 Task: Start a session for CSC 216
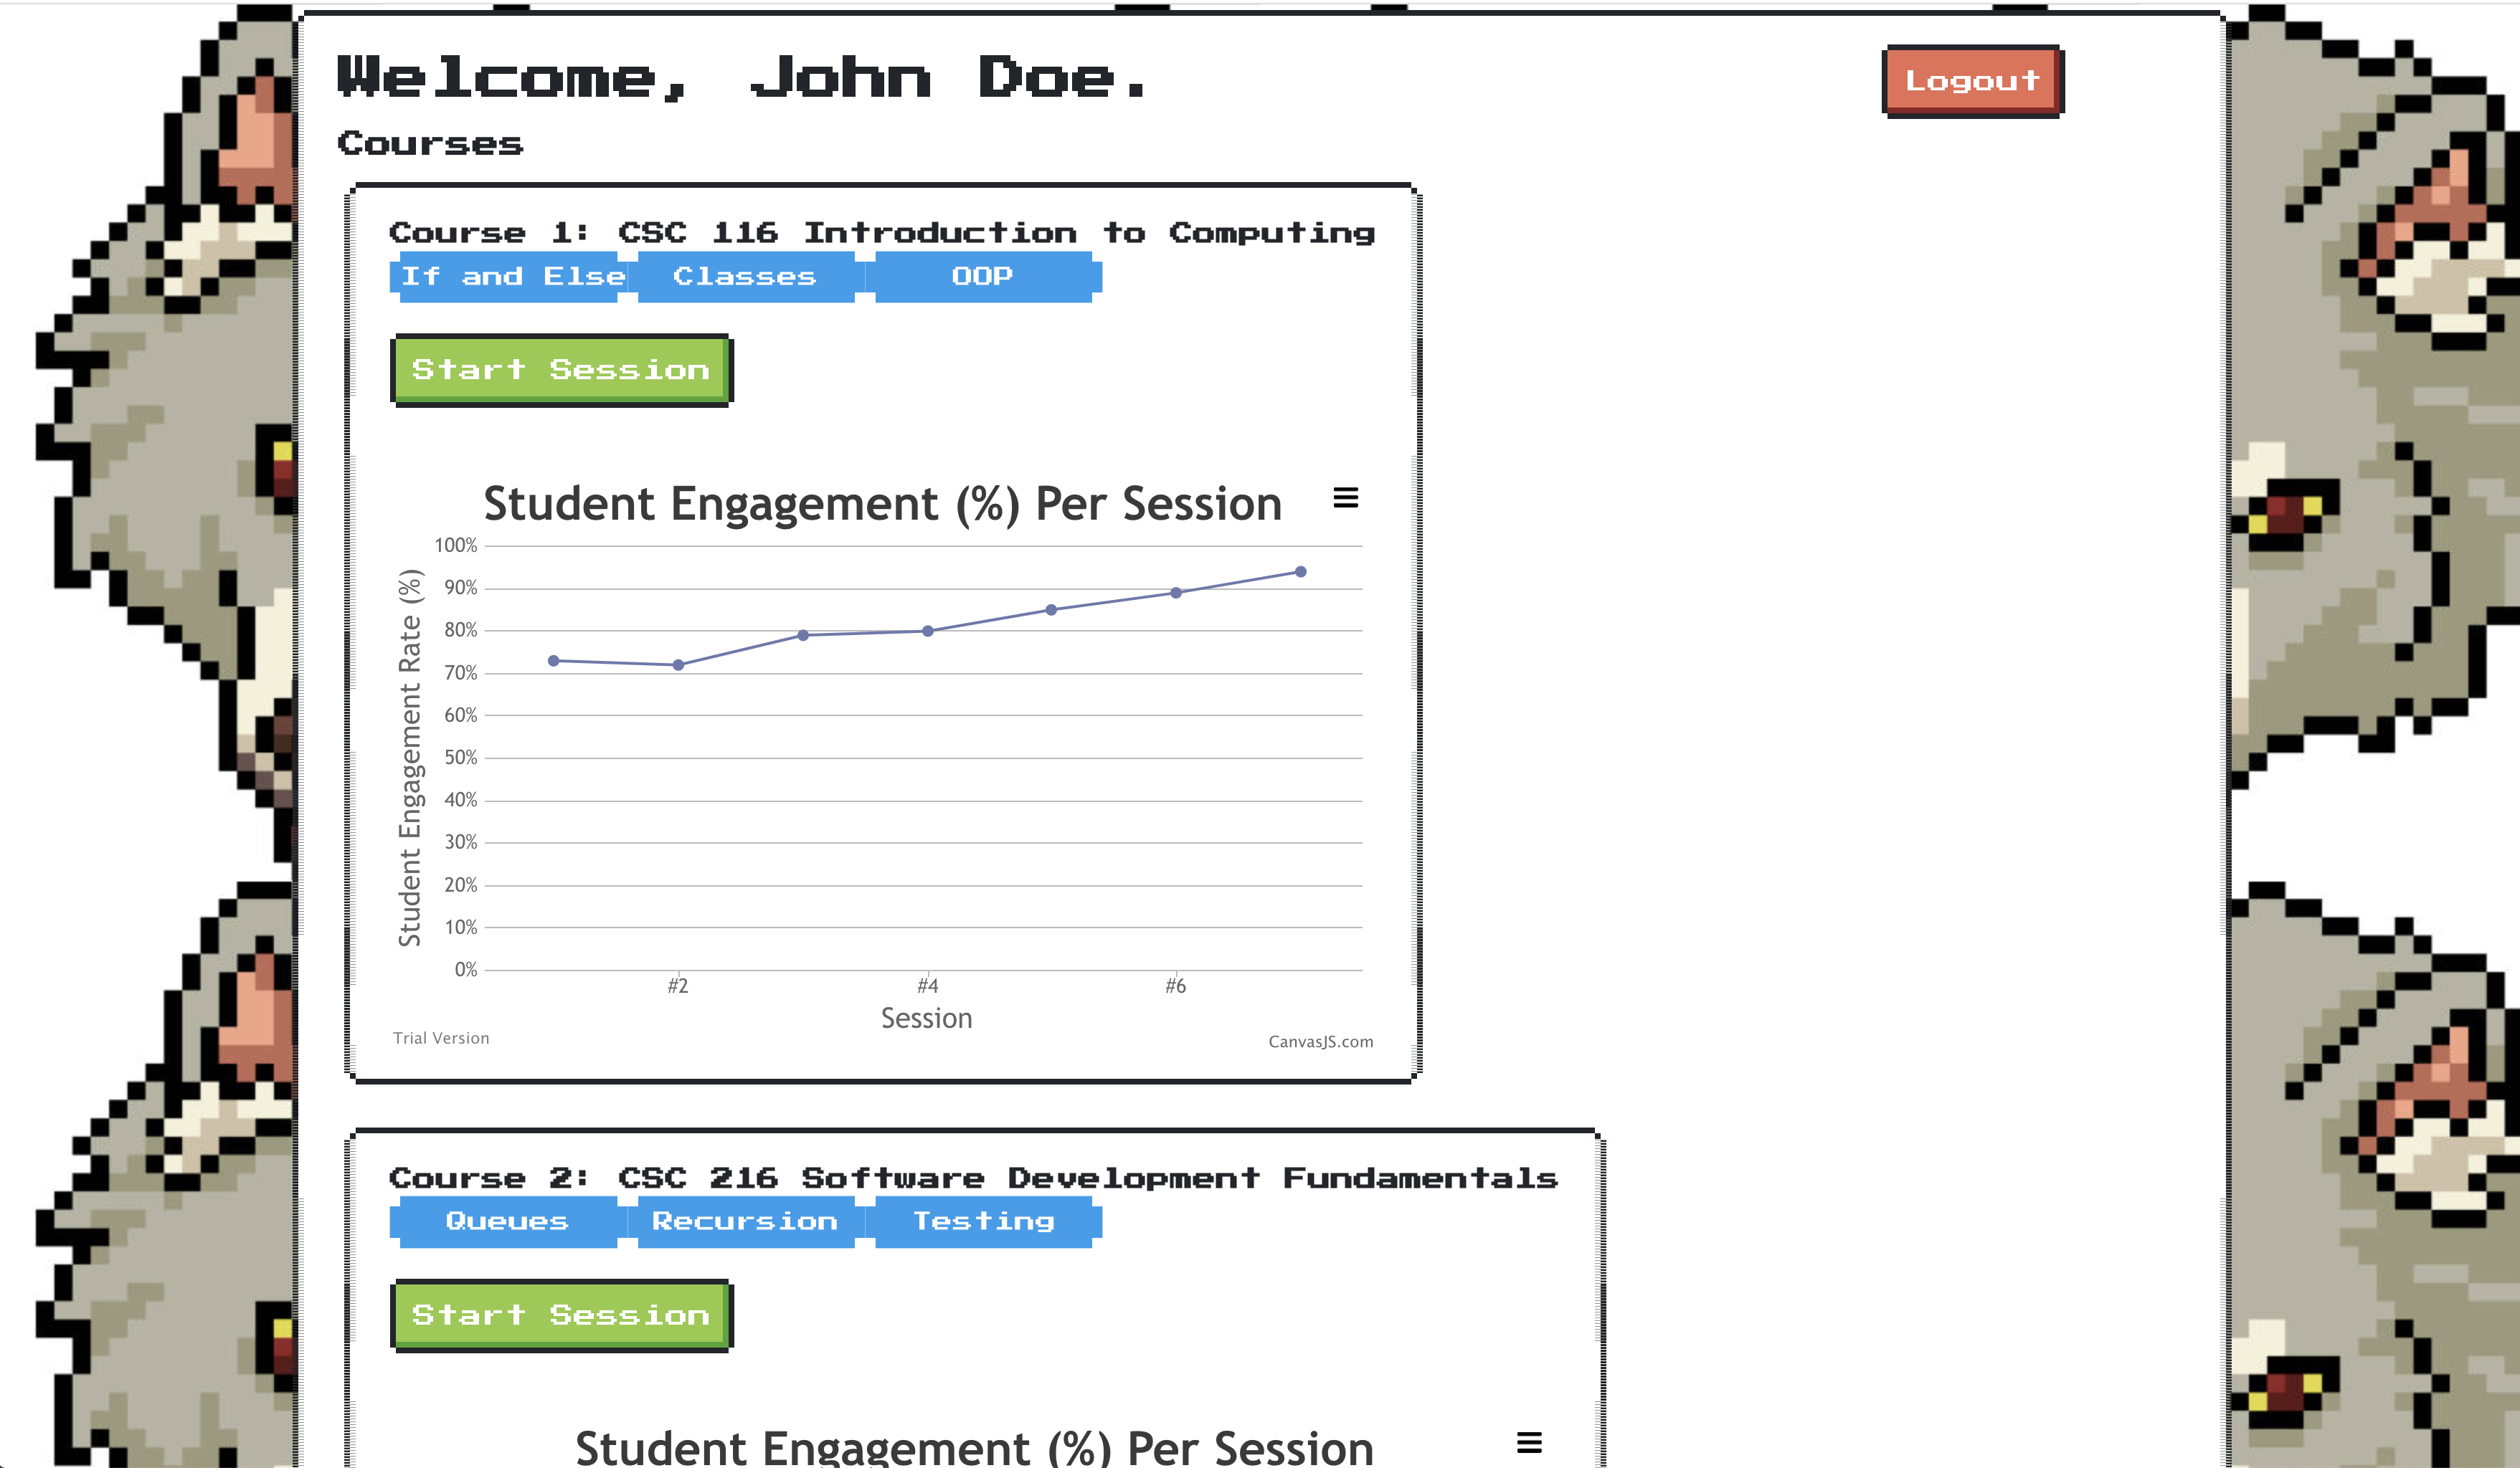tap(561, 1315)
